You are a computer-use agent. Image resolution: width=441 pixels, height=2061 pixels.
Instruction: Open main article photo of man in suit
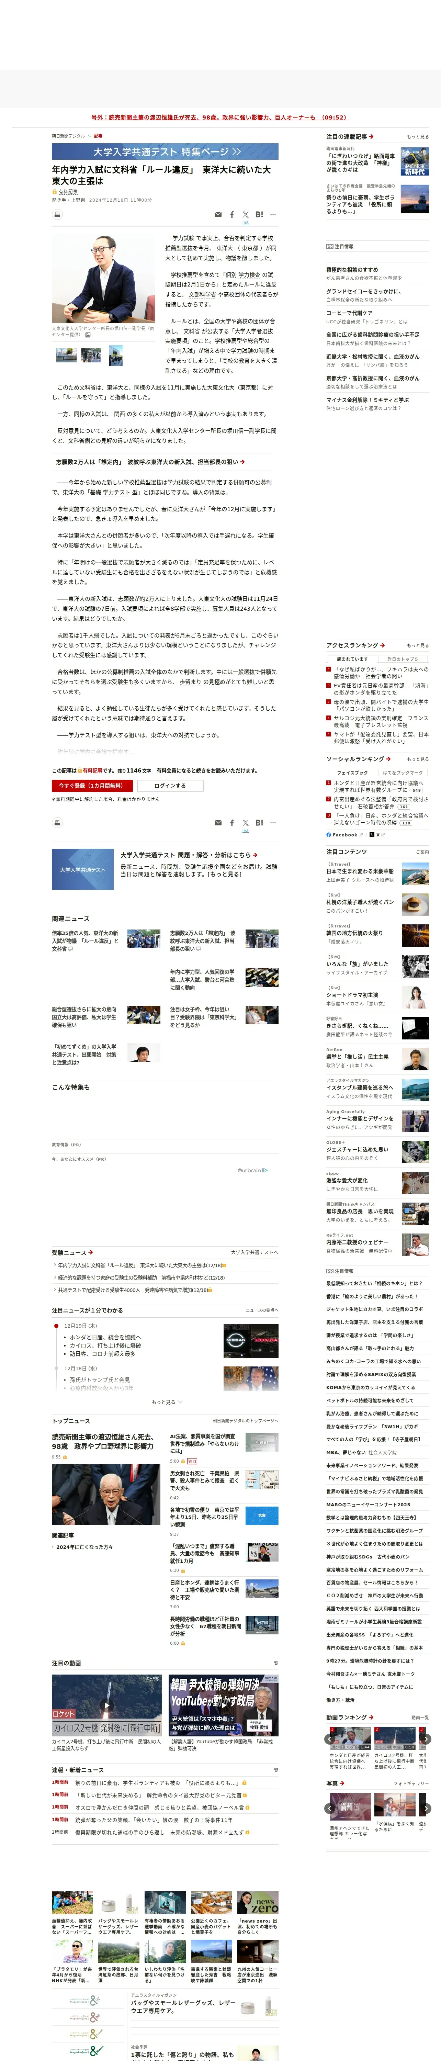click(103, 279)
